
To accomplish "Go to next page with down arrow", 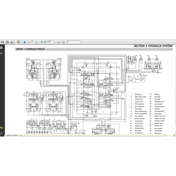I will pyautogui.click(x=29, y=42).
